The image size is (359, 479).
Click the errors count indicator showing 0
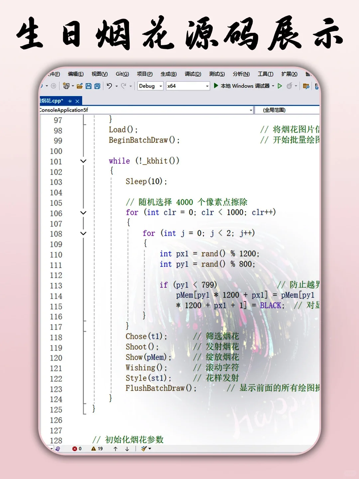click(77, 448)
